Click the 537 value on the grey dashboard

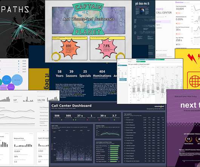[15, 100]
